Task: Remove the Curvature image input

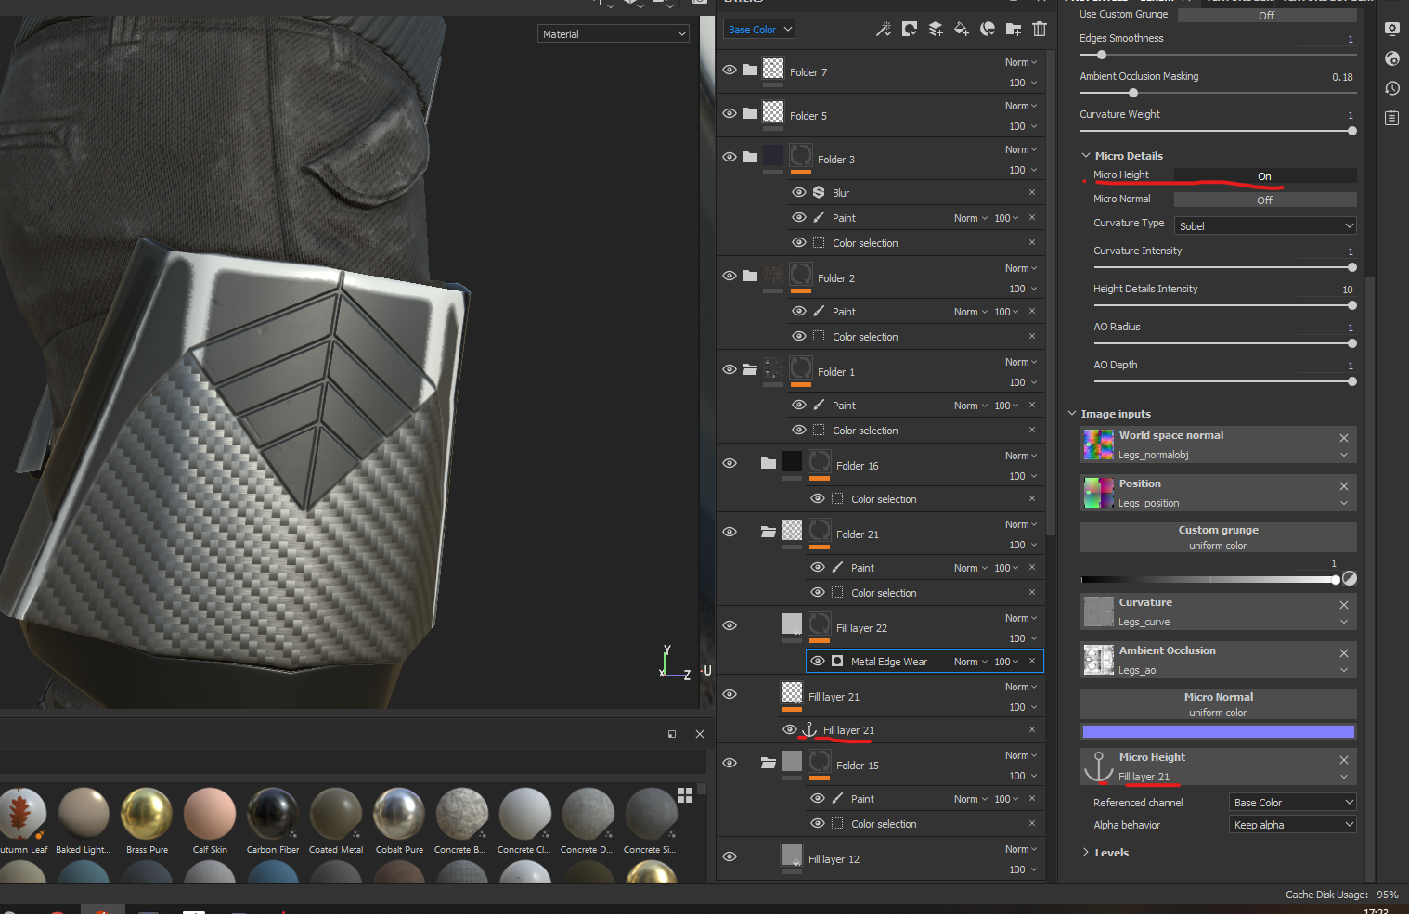Action: click(x=1343, y=605)
